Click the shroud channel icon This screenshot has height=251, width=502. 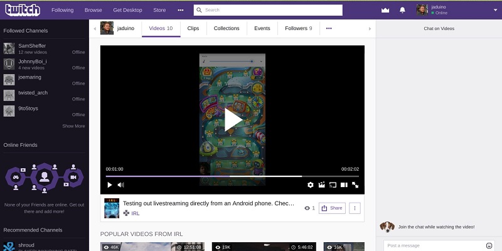tap(9, 247)
